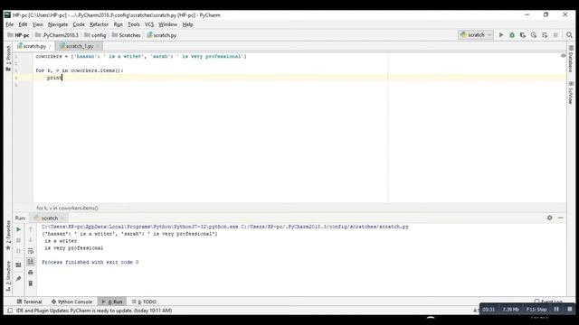Click the Run tool window button at the bottom
This screenshot has height=325, width=579.
pyautogui.click(x=112, y=302)
